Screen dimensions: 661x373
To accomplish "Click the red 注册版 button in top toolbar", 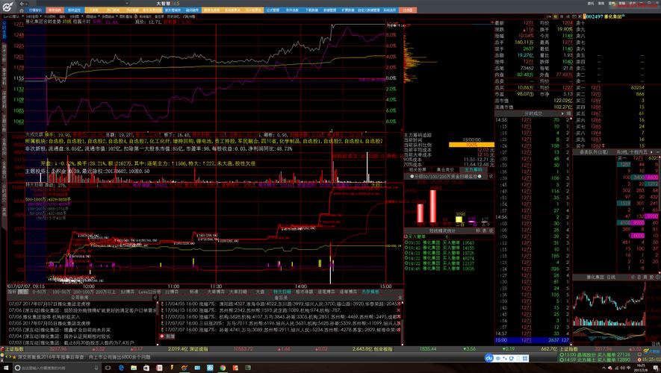I will click(408, 10).
